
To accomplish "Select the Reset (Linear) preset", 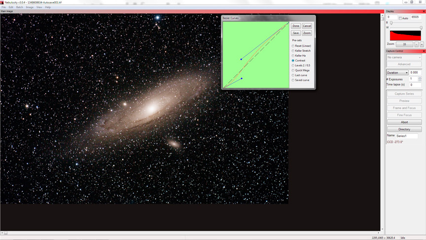I will coord(293,46).
